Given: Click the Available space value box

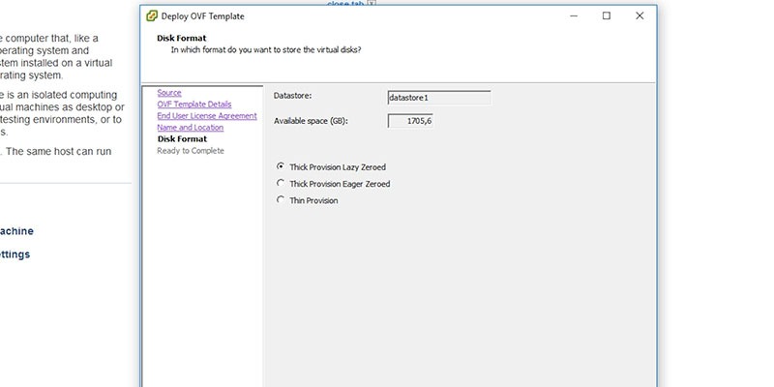Looking at the screenshot, I should (x=410, y=121).
